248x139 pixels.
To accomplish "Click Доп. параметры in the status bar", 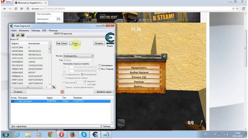I will tap(19, 126).
